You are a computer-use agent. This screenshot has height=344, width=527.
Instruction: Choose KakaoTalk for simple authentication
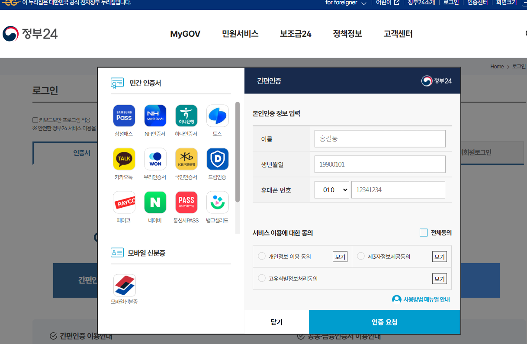pos(124,159)
